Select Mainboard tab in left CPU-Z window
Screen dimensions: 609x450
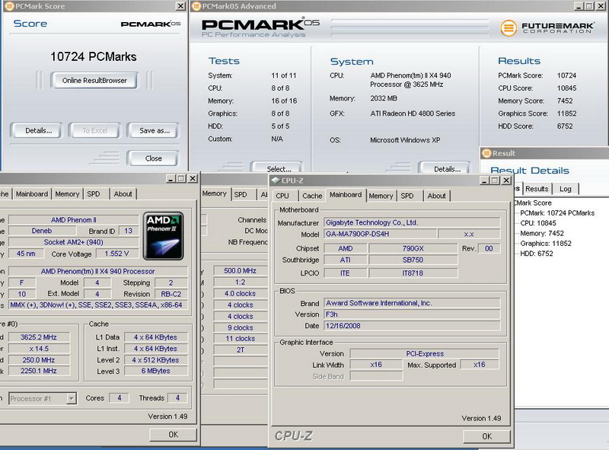32,194
